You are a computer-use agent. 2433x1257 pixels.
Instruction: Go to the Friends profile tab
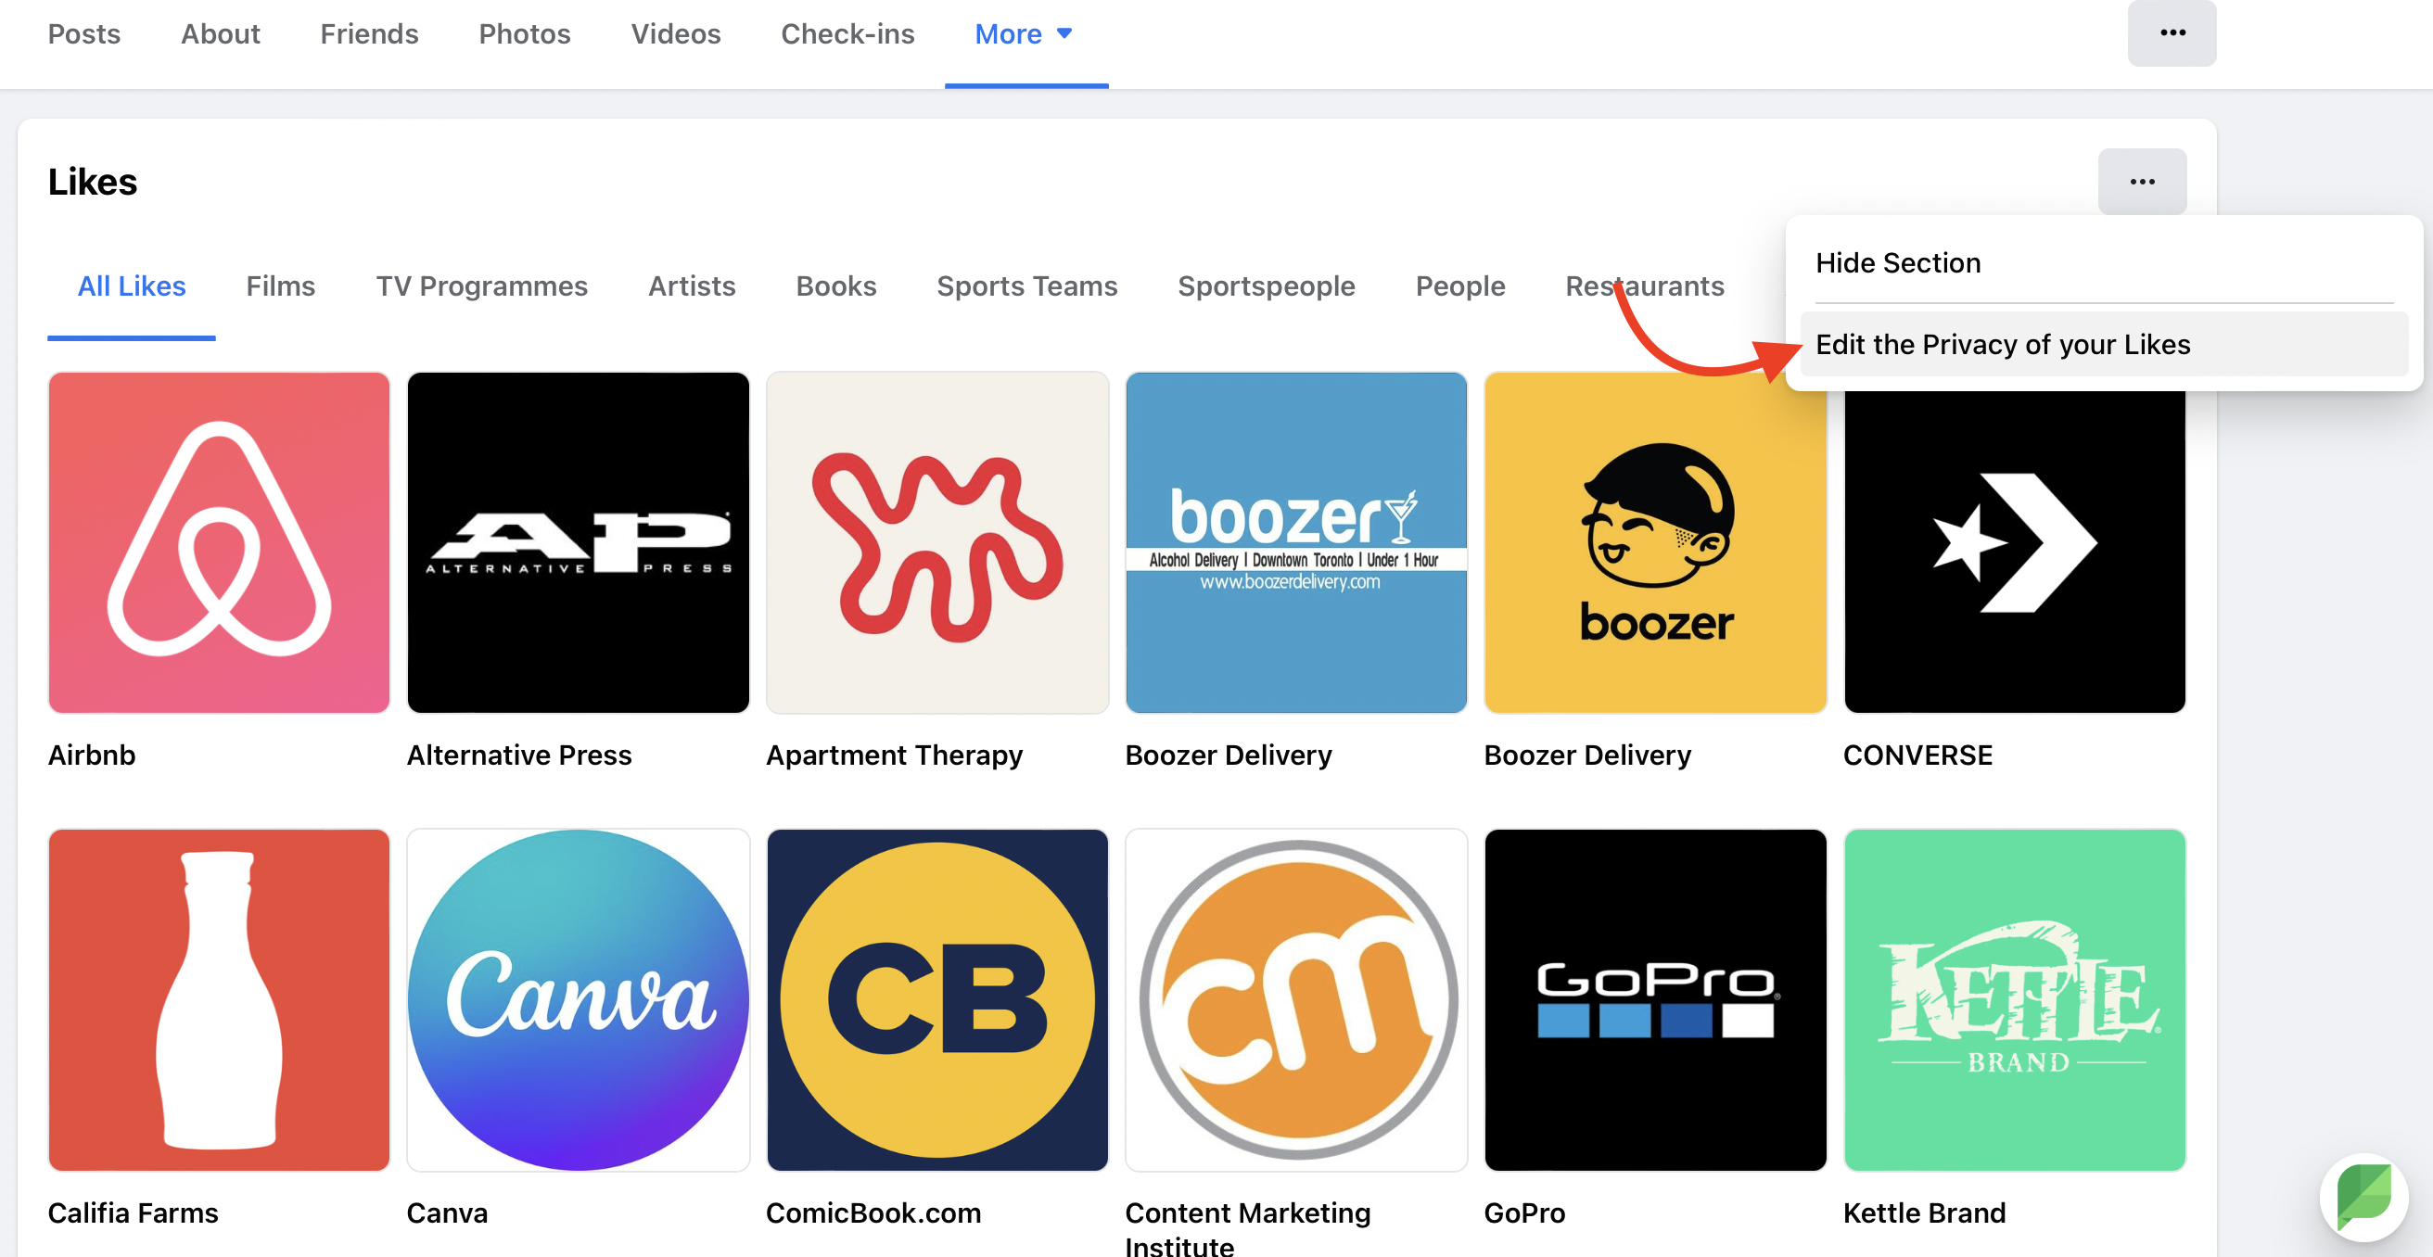coord(368,35)
